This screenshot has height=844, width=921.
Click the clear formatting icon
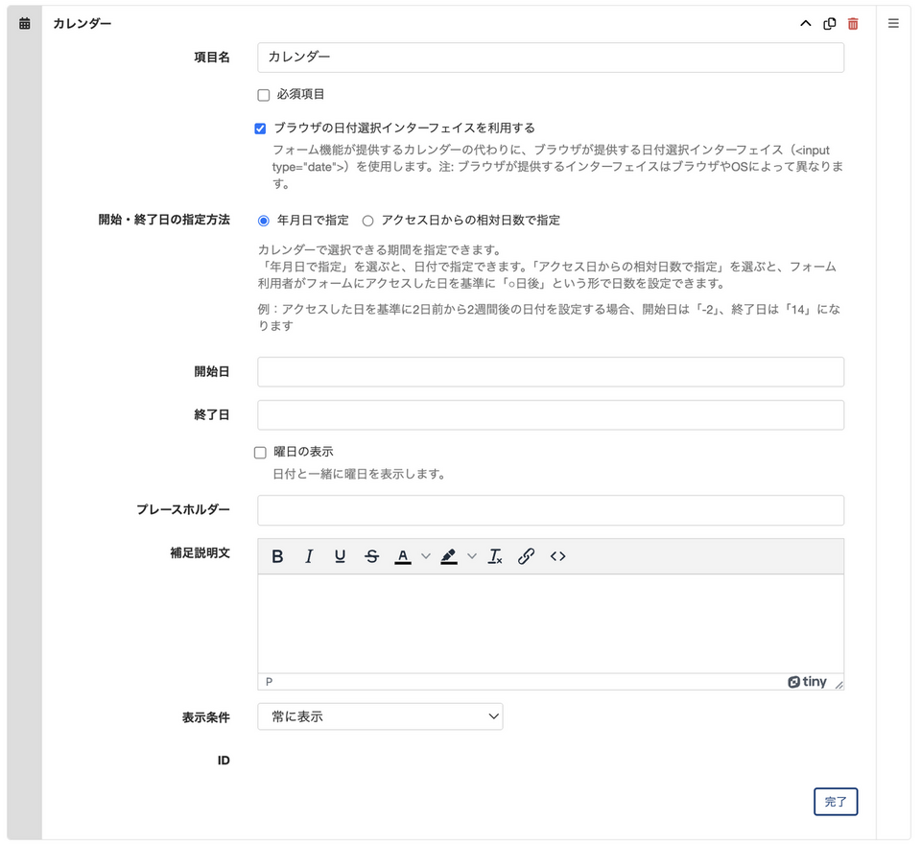click(495, 556)
